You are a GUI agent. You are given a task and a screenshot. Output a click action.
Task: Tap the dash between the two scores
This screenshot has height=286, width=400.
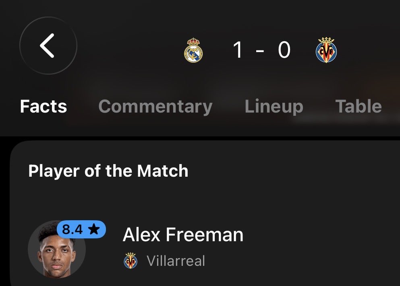[260, 52]
